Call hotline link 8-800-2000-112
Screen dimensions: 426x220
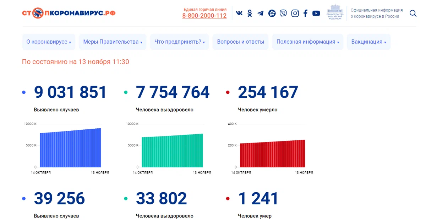(x=204, y=16)
